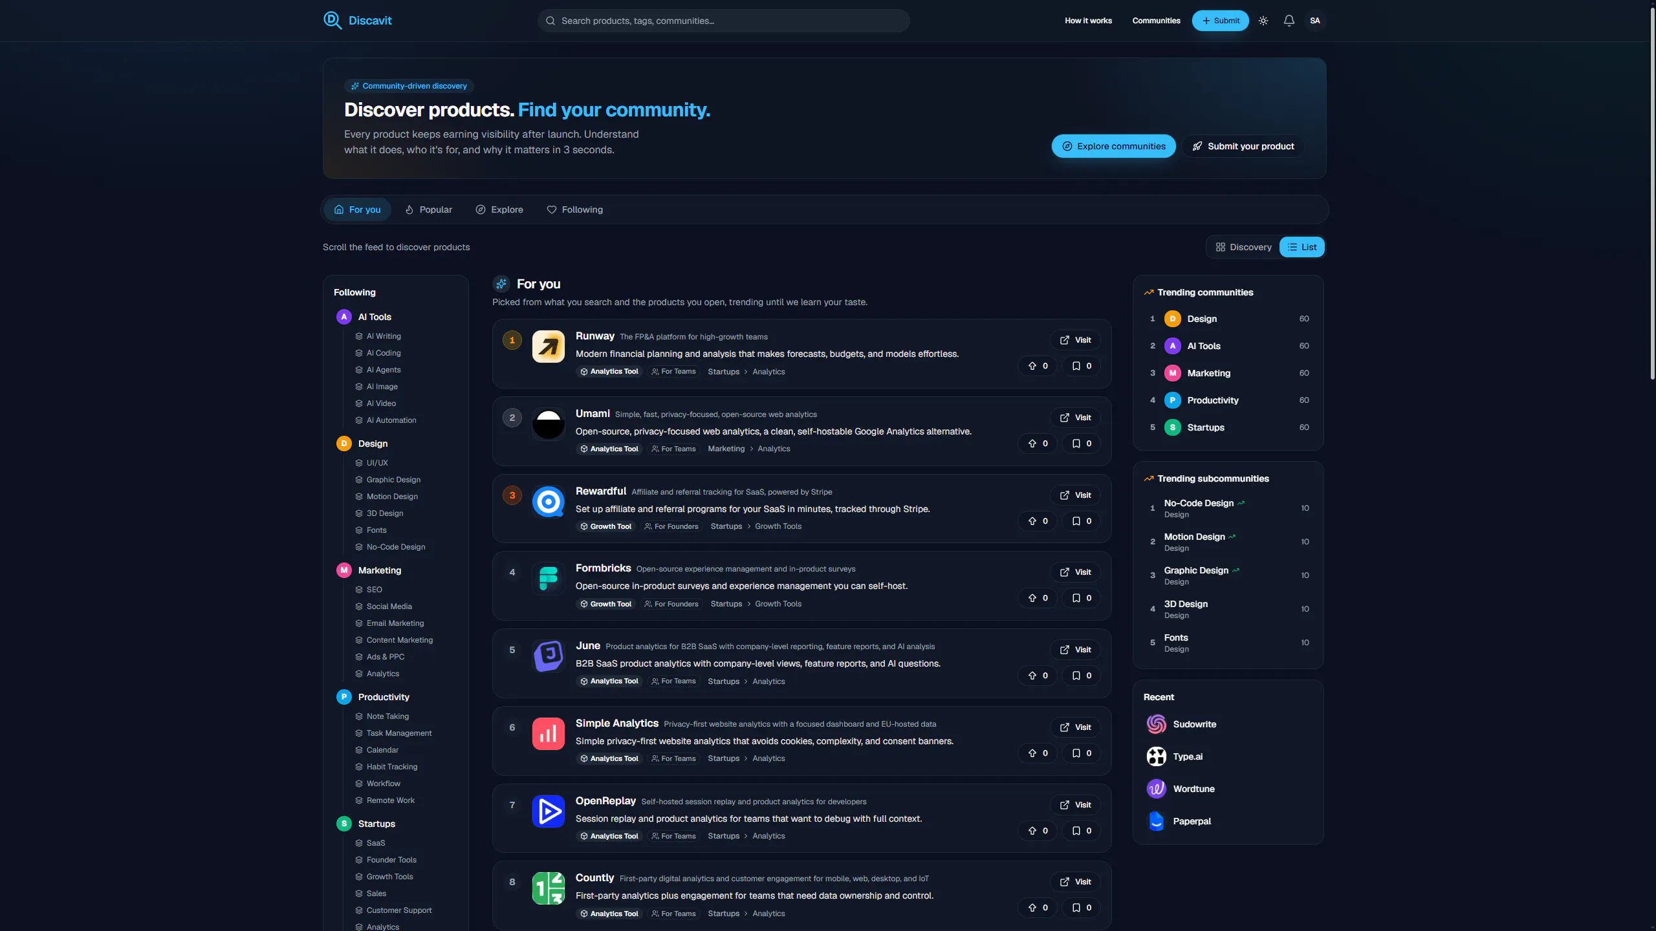This screenshot has width=1656, height=931.
Task: Click the Productivity avatar in Following sidebar
Action: click(344, 697)
